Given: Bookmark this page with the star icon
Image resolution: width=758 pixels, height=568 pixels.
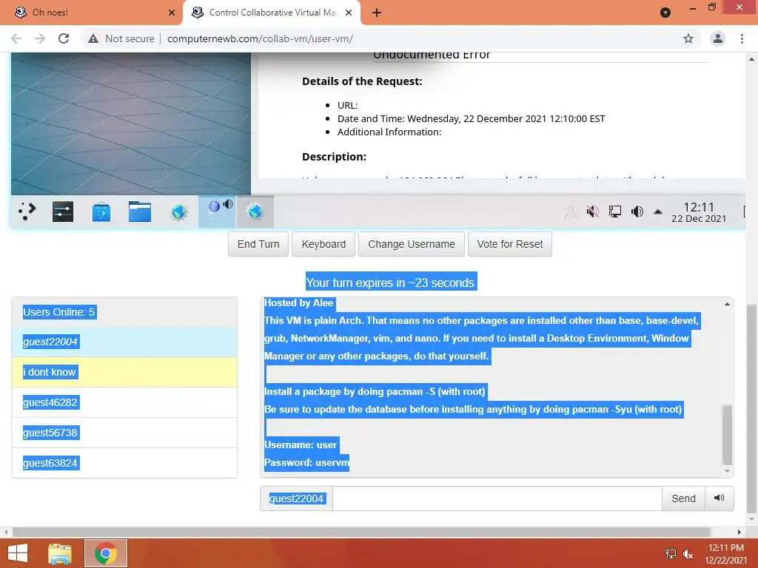Looking at the screenshot, I should click(x=688, y=38).
